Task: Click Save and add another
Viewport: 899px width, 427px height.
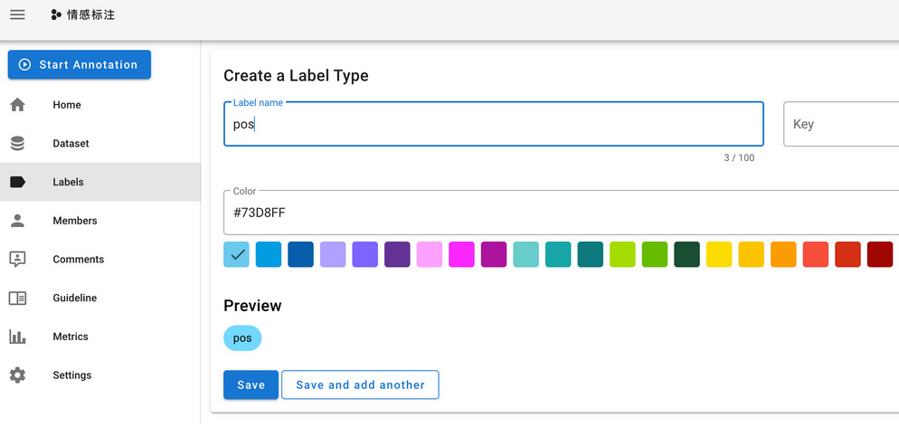Action: [x=360, y=384]
